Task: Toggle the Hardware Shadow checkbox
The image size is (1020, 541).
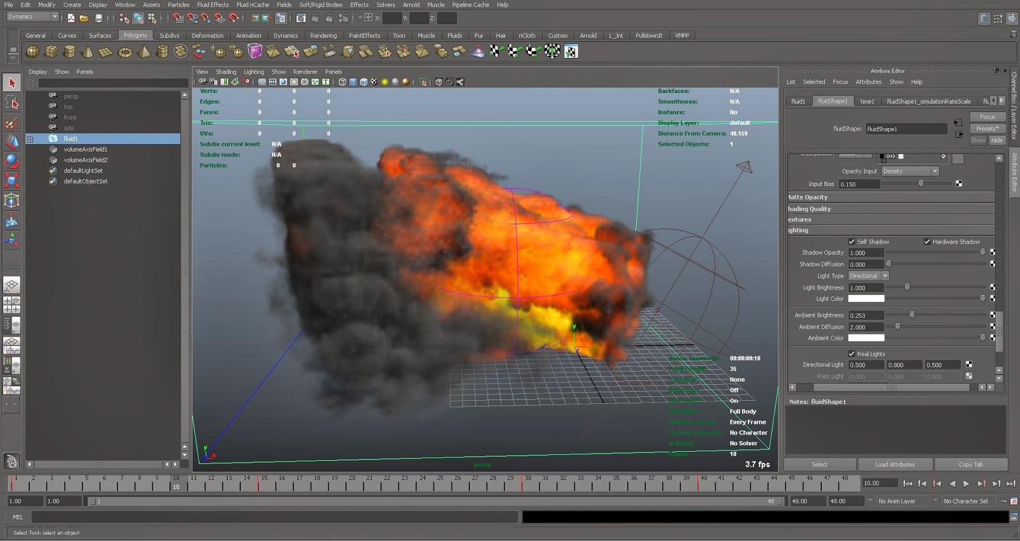Action: click(x=927, y=242)
